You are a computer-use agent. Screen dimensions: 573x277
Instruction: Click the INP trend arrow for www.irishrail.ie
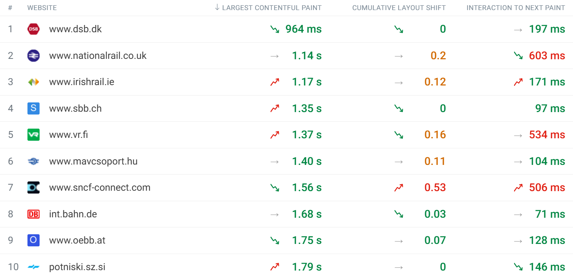tap(518, 82)
